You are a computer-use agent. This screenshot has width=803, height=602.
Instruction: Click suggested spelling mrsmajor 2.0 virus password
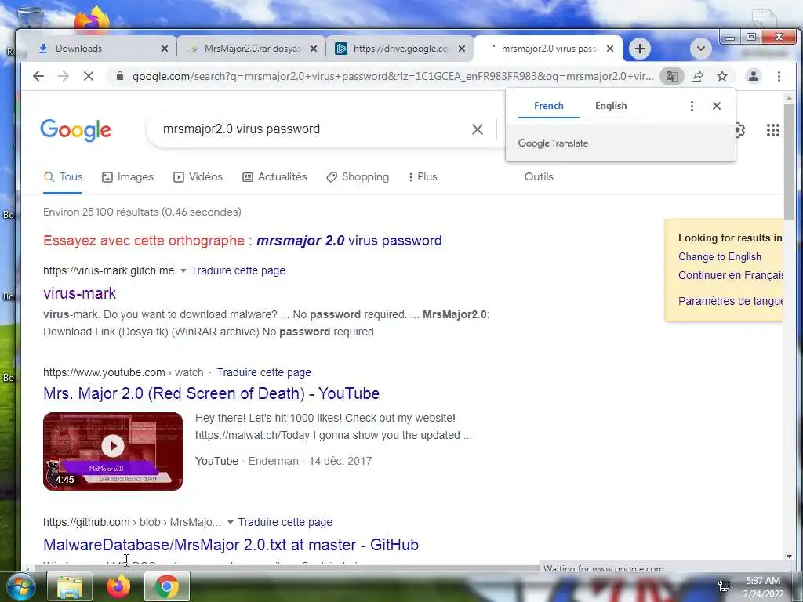tap(349, 241)
